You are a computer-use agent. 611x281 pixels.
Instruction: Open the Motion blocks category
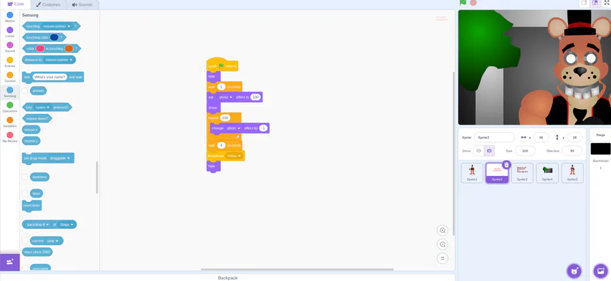click(10, 17)
